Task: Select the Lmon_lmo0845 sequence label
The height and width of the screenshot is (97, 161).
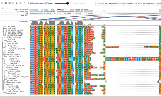Action: pos(15,71)
